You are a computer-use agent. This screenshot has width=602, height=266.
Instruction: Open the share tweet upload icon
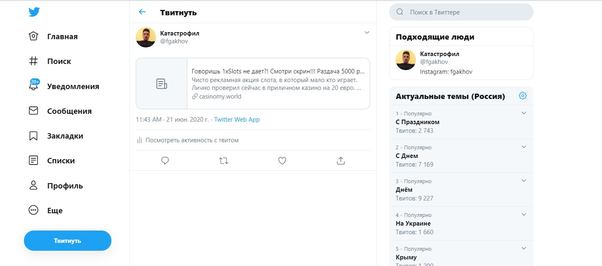(x=340, y=160)
